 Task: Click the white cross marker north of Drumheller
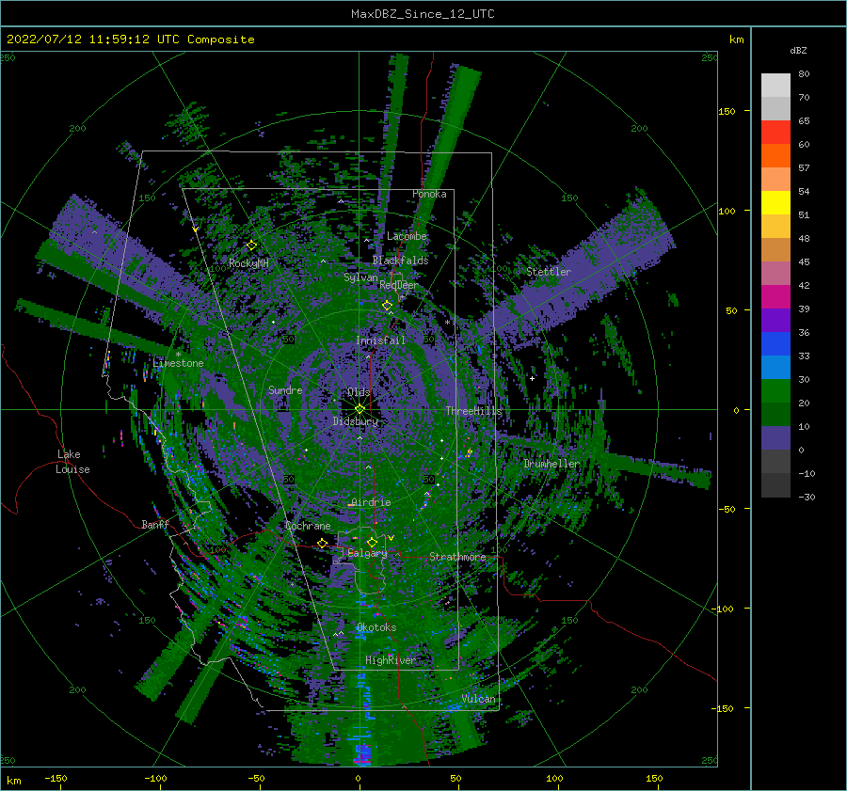532,378
